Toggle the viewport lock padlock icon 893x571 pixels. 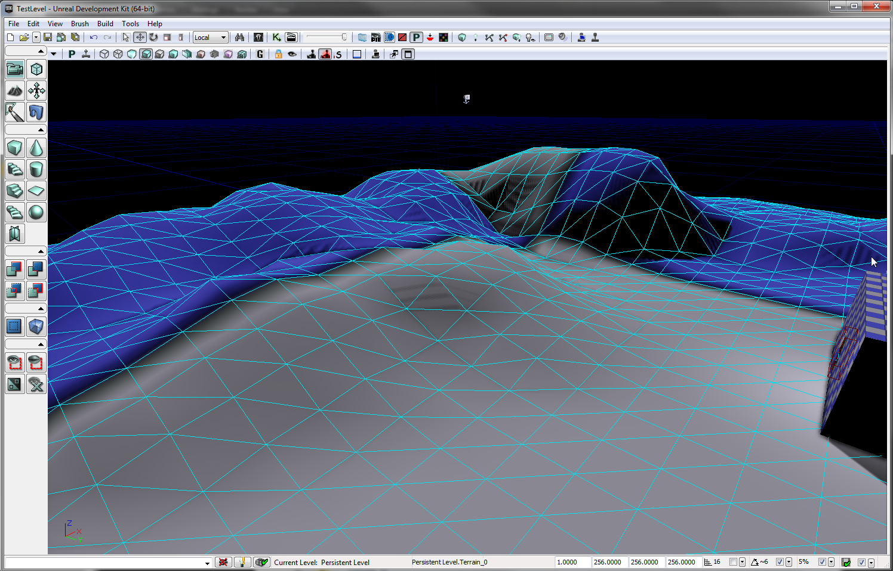click(x=278, y=54)
